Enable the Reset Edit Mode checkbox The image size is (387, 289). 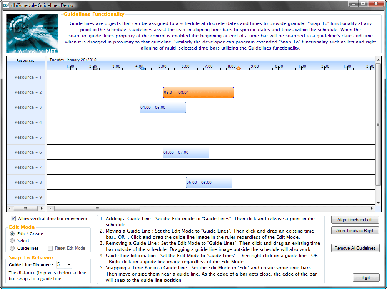point(50,248)
